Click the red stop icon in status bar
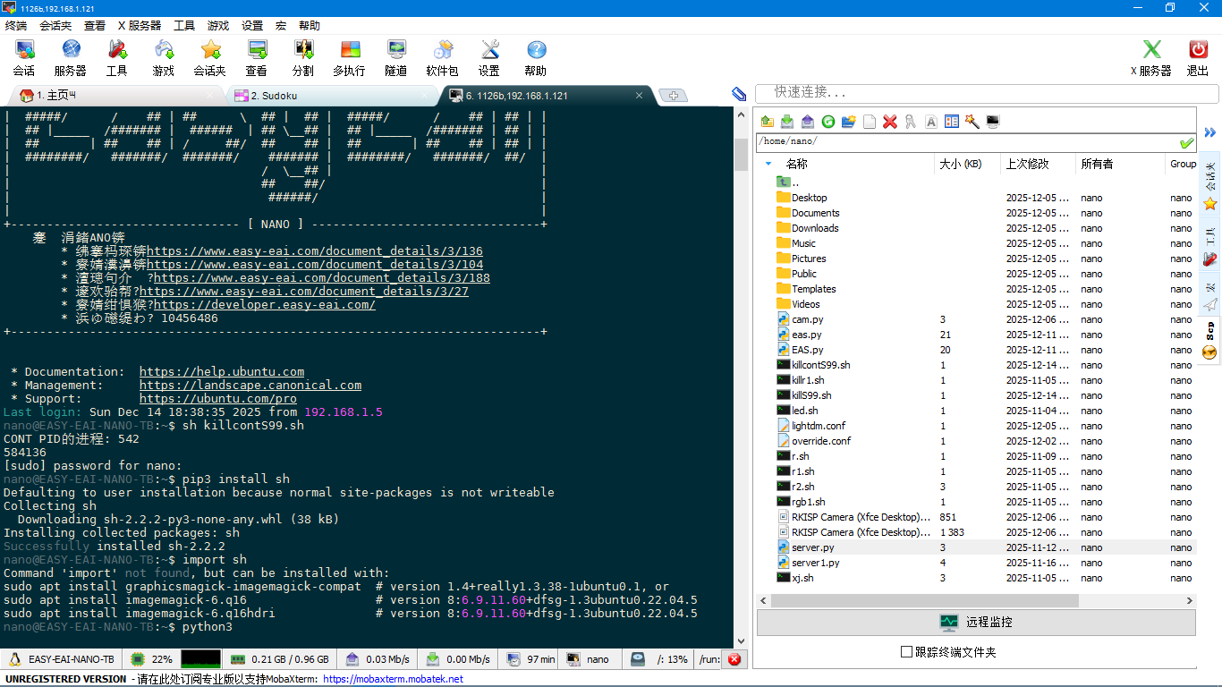This screenshot has height=687, width=1222. coord(734,659)
